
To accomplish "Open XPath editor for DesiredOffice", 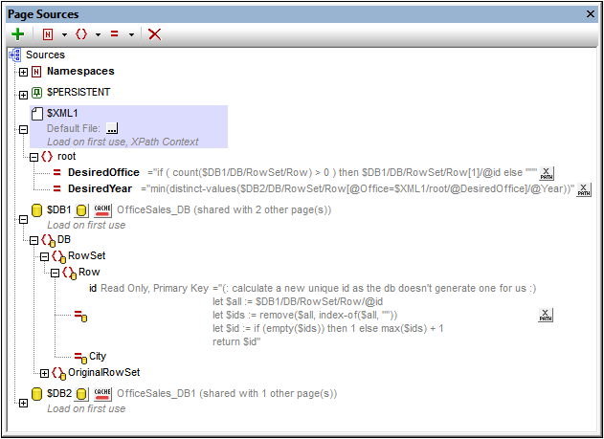I will (546, 173).
